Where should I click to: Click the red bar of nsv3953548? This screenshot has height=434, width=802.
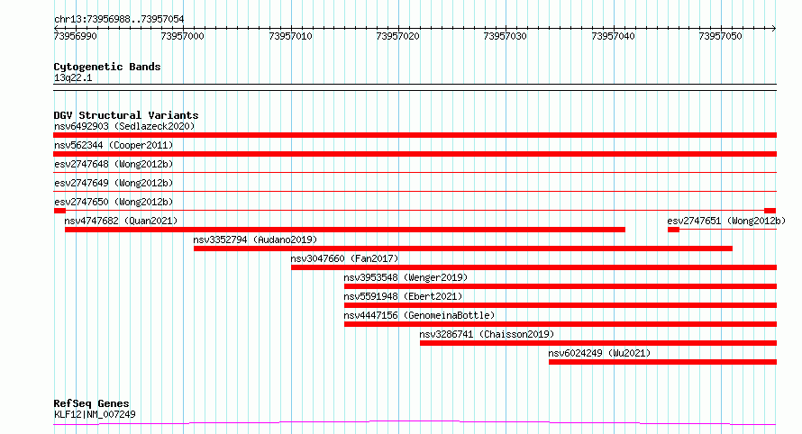point(560,286)
